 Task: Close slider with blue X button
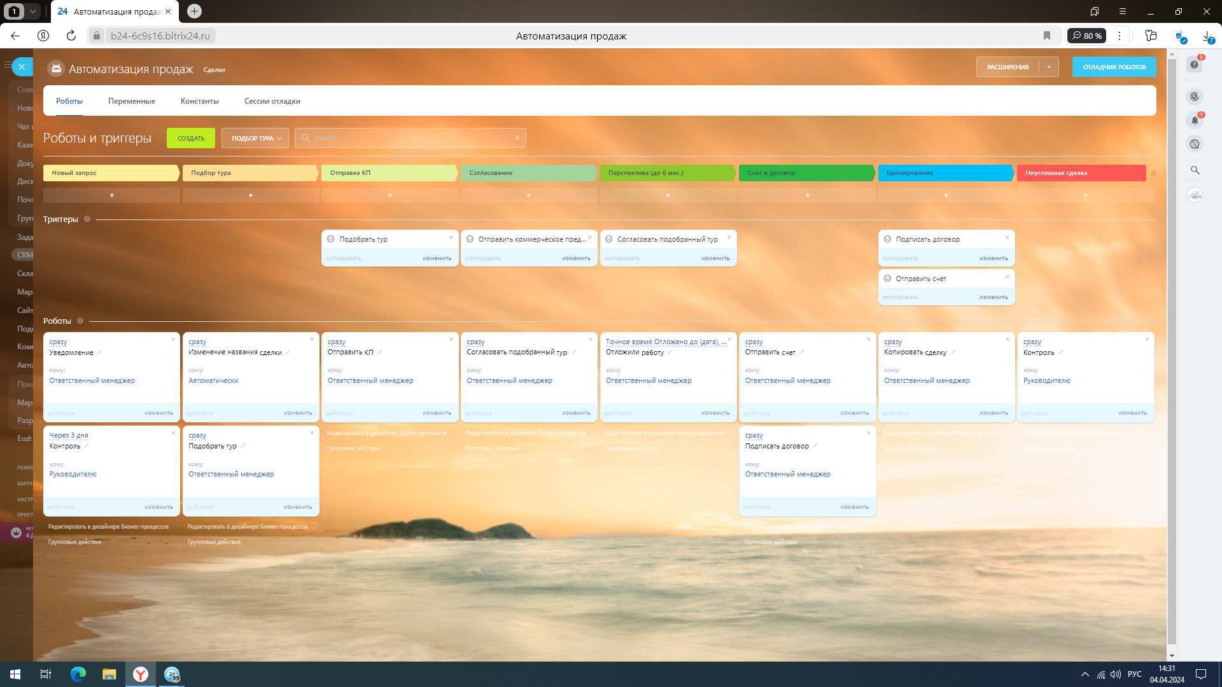pos(22,67)
